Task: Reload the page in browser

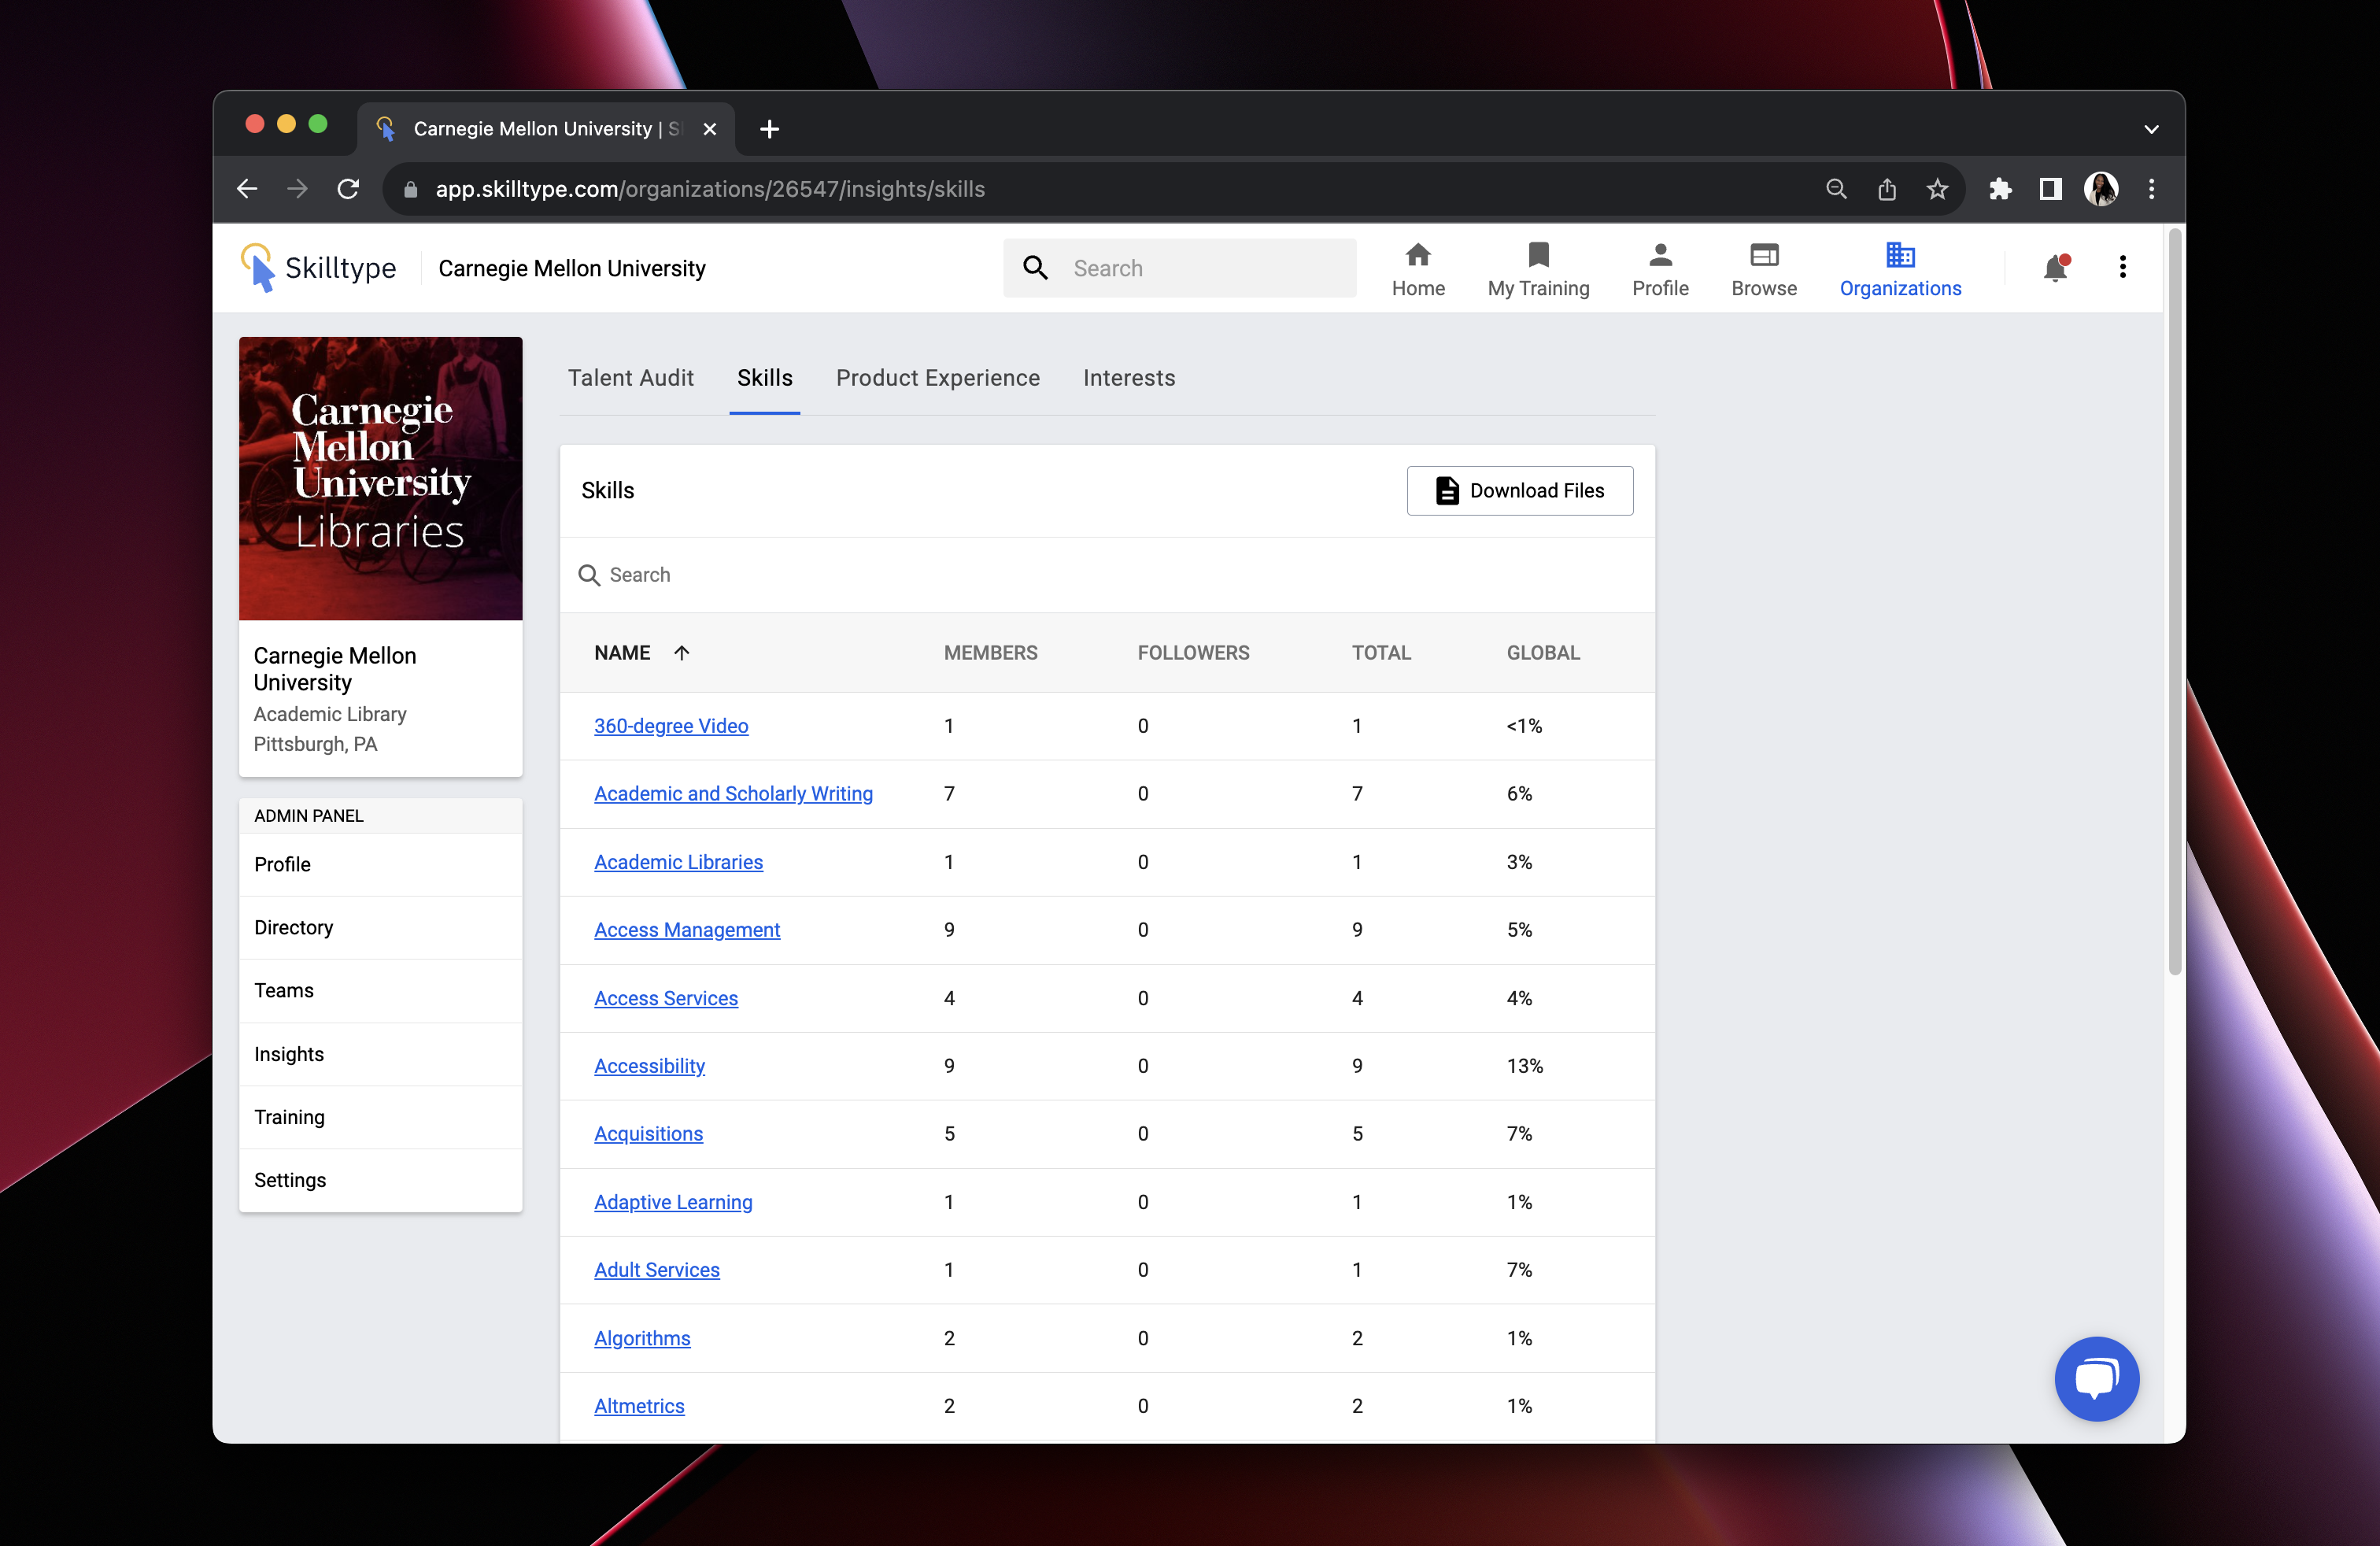Action: (x=348, y=189)
